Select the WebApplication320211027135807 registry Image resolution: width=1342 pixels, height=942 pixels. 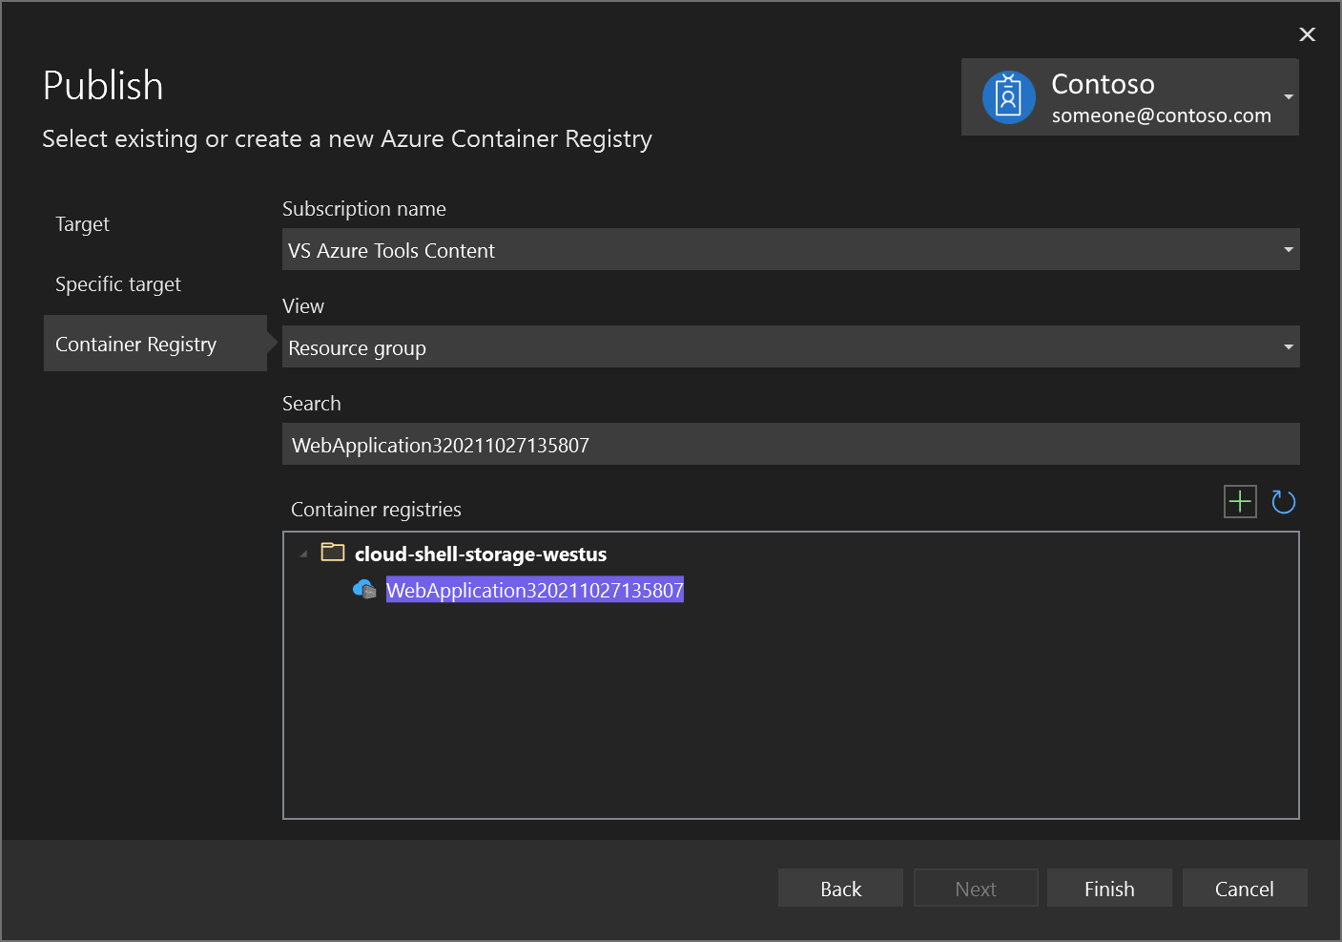[534, 589]
